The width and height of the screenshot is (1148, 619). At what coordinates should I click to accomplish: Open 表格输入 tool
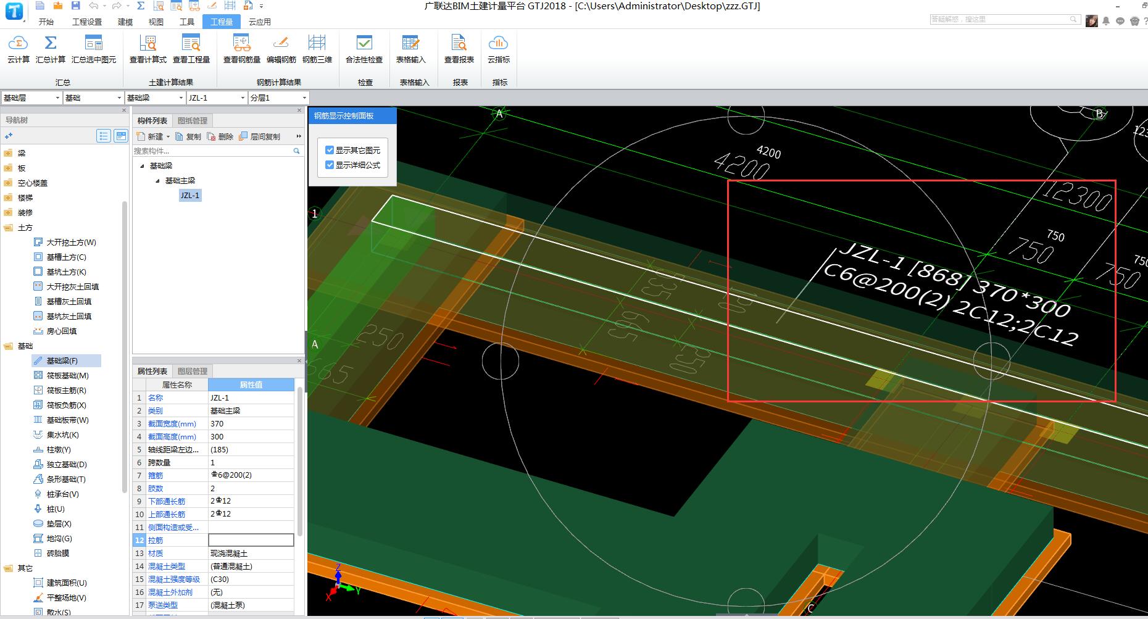click(x=411, y=49)
